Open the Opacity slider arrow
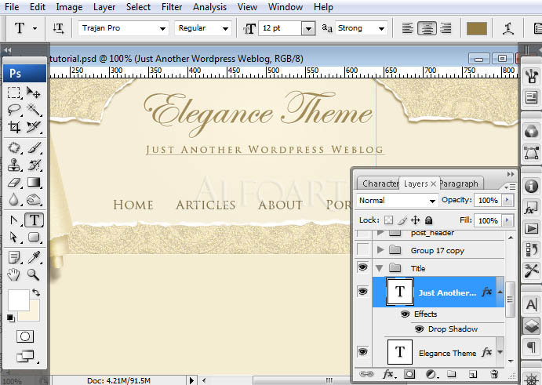Image resolution: width=542 pixels, height=385 pixels. point(507,200)
